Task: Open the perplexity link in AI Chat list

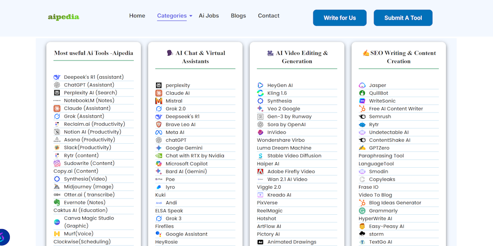Action: tap(178, 86)
